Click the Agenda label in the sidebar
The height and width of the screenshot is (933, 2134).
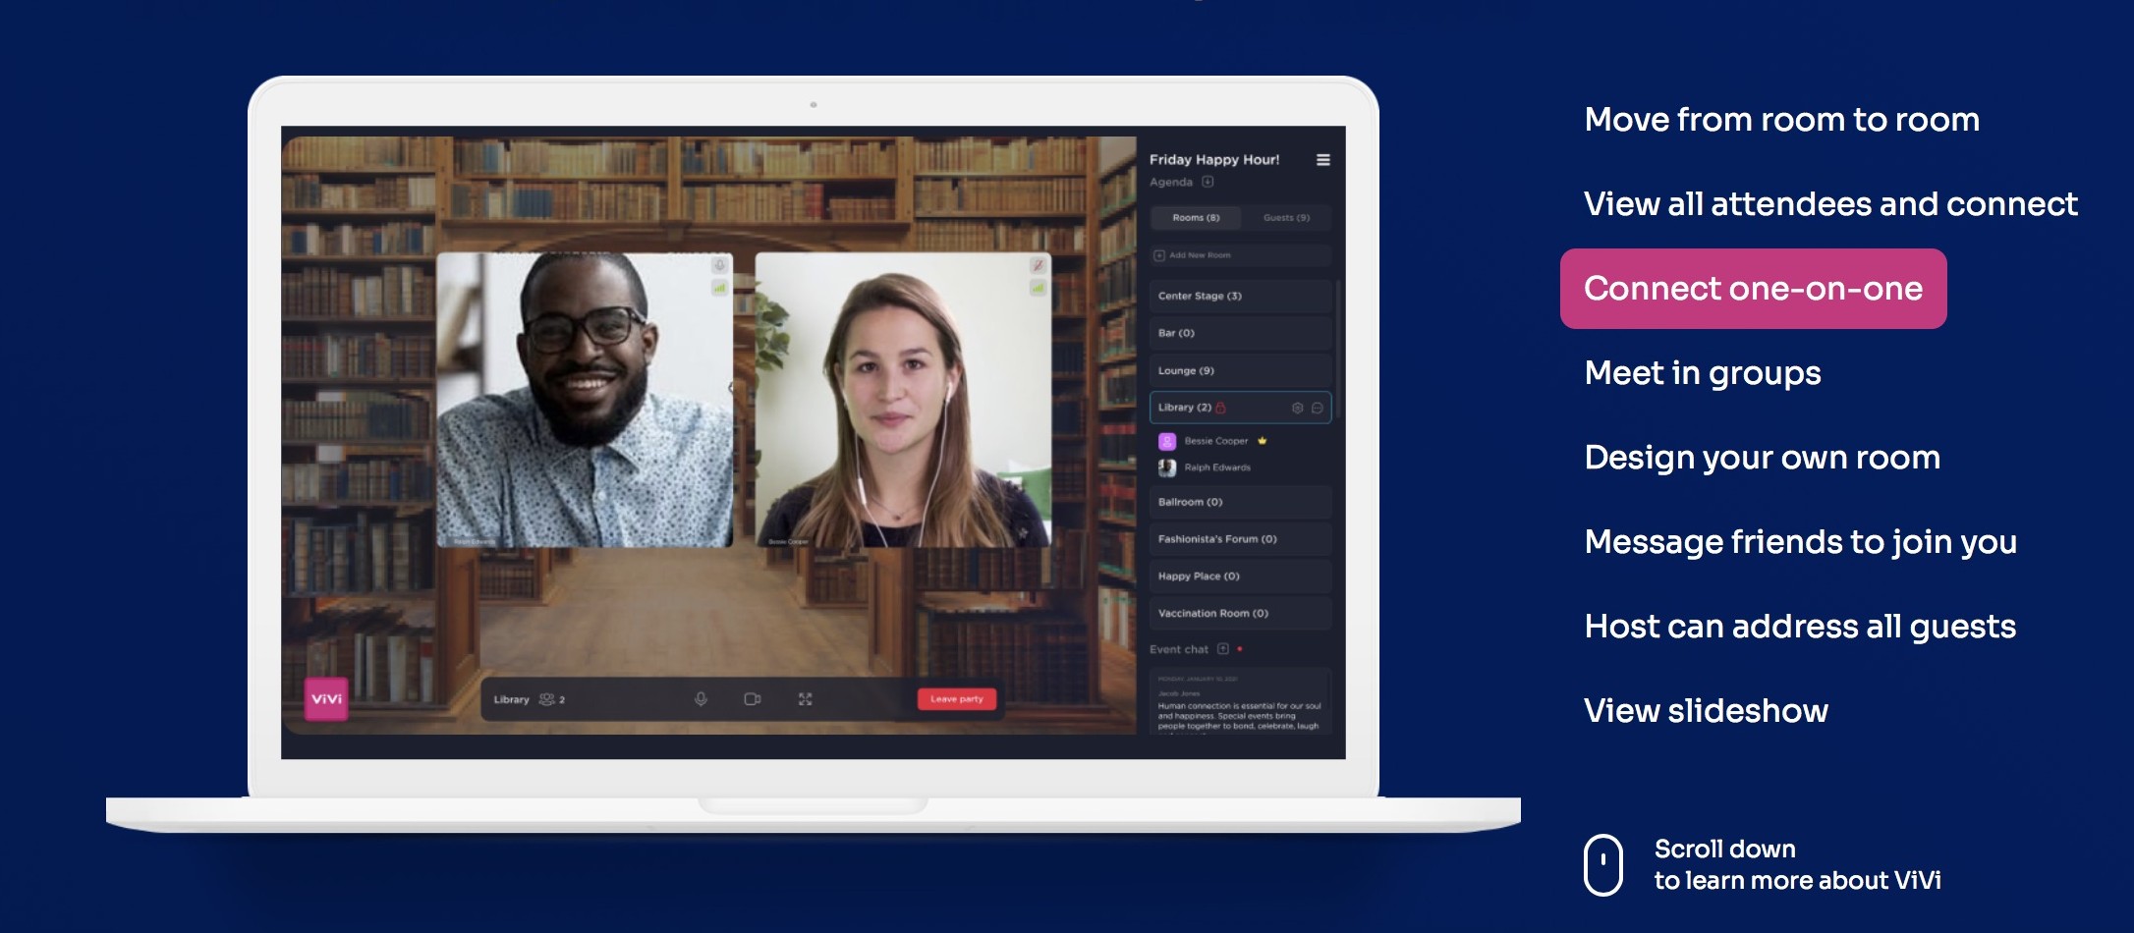[x=1171, y=182]
